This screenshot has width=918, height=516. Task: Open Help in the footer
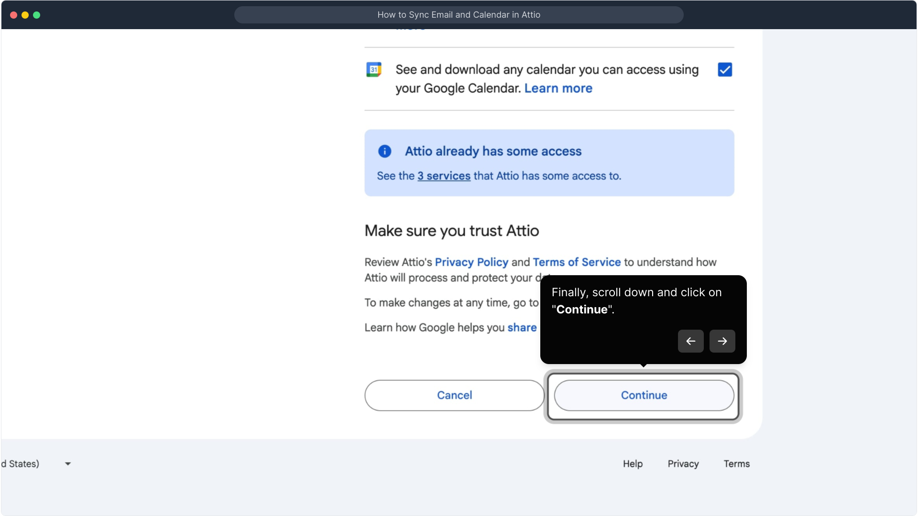633,464
